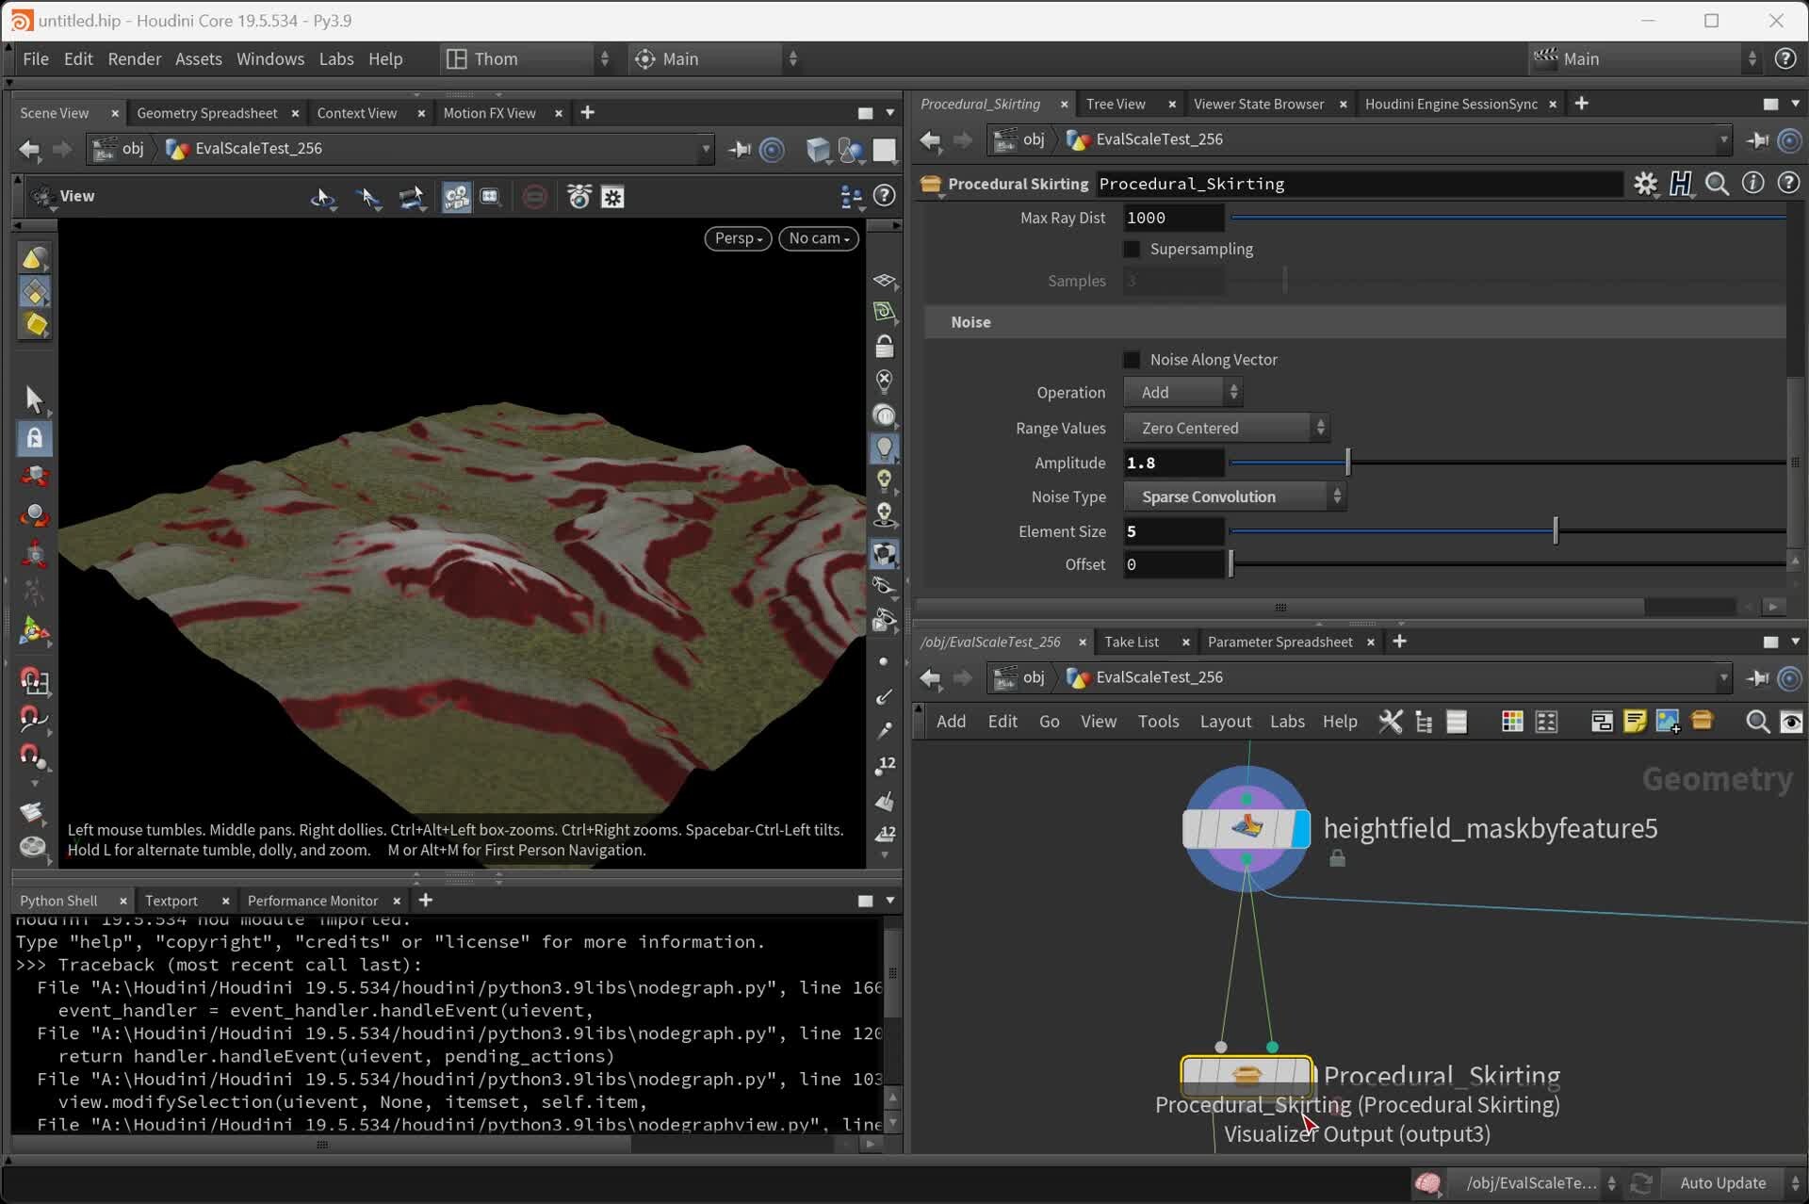Switch to the Parameter Spreadsheet tab
Viewport: 1809px width, 1204px height.
point(1279,642)
